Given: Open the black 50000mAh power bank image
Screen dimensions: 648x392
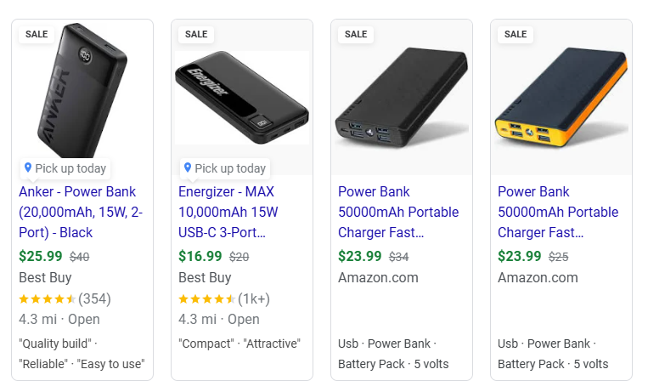Looking at the screenshot, I should pyautogui.click(x=401, y=98).
